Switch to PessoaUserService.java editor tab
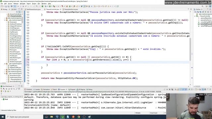 coord(71,9)
